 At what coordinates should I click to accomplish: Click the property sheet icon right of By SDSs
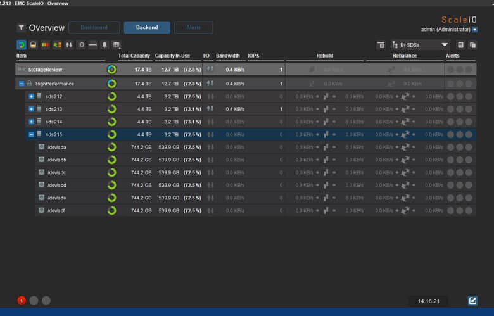(460, 45)
